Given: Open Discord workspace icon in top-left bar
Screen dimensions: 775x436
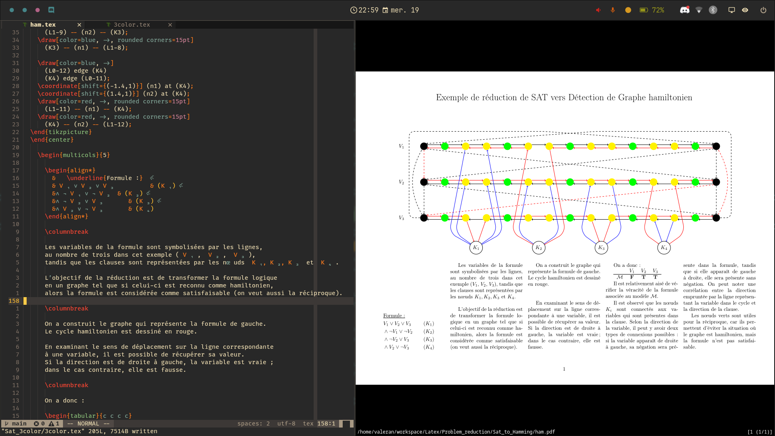Looking at the screenshot, I should pyautogui.click(x=51, y=10).
